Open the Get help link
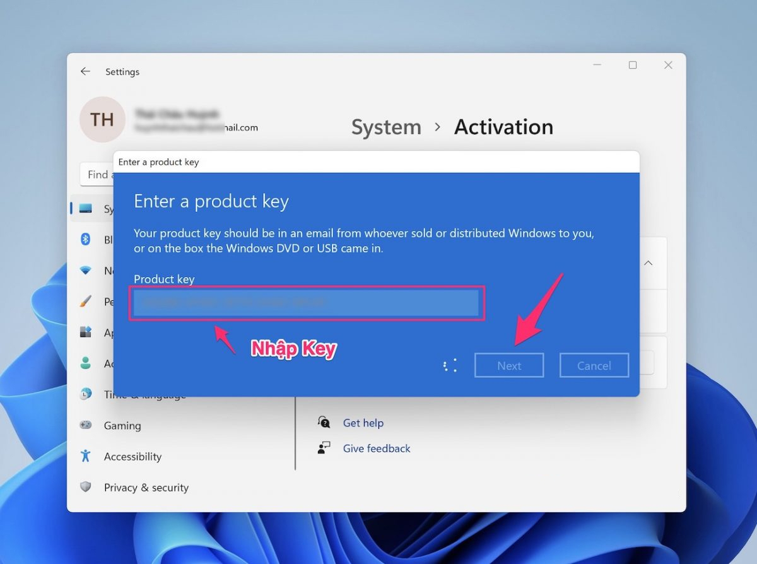757x564 pixels. [x=363, y=423]
